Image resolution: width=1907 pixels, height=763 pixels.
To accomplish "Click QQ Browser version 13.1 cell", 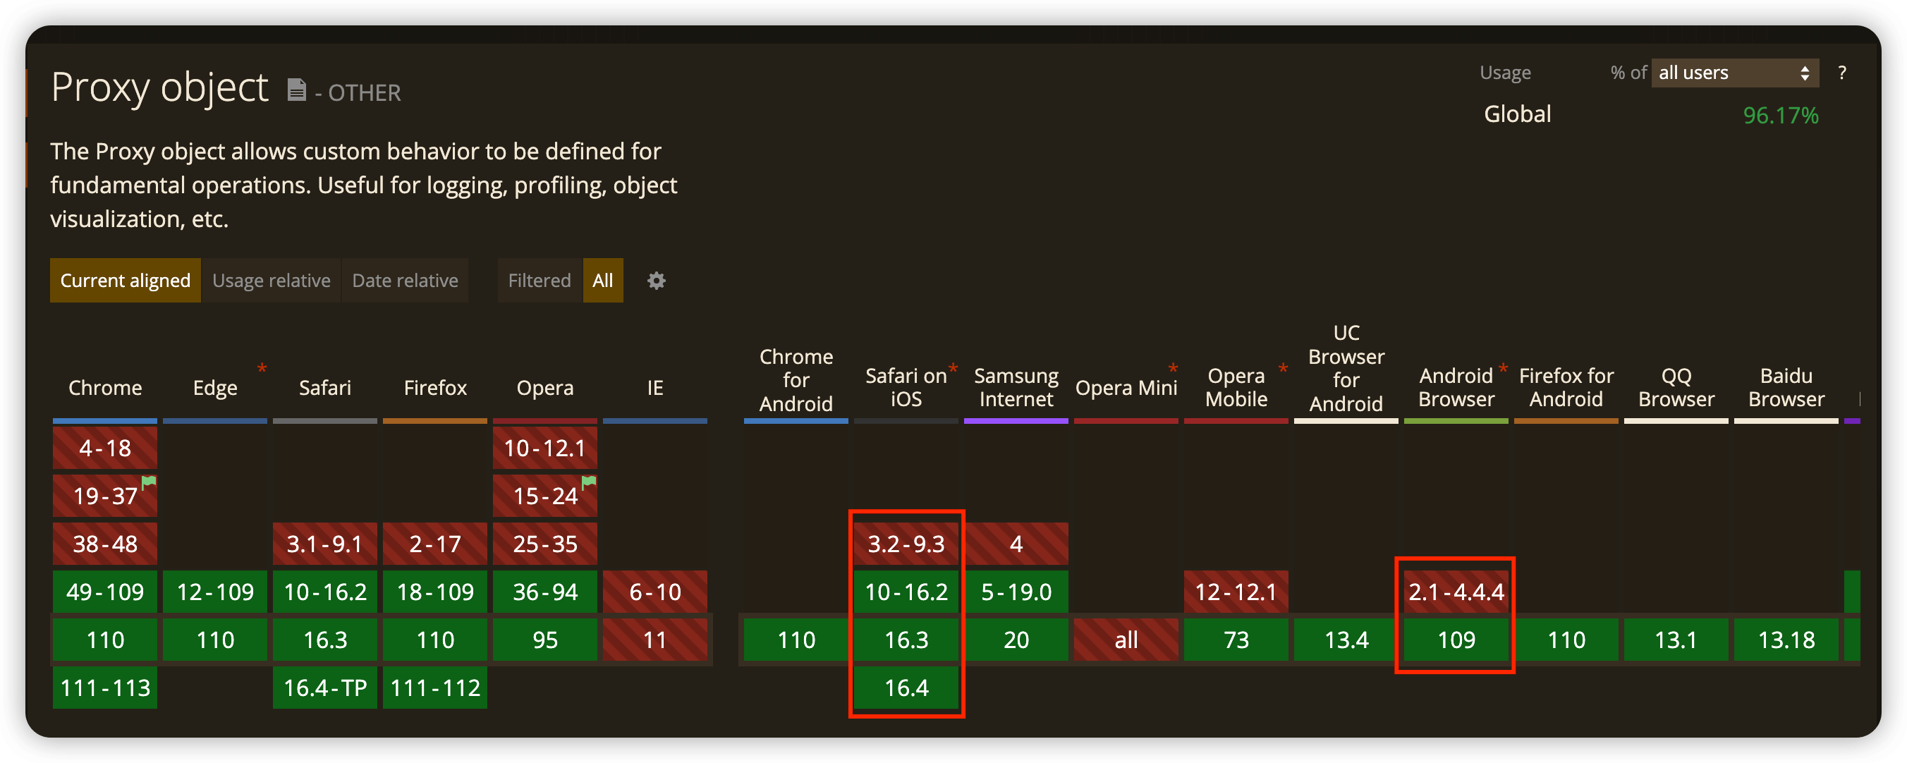I will (1676, 640).
